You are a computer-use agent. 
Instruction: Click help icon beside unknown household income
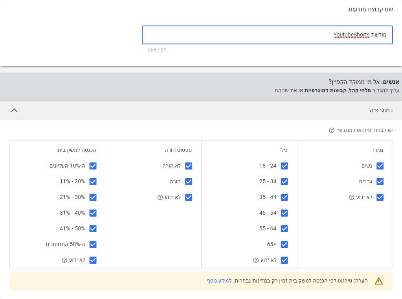64,260
